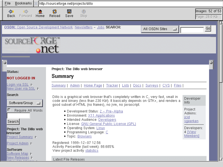Image resolution: width=223 pixels, height=167 pixels.
Task: Follow the X11 Applications link
Action: point(101,116)
